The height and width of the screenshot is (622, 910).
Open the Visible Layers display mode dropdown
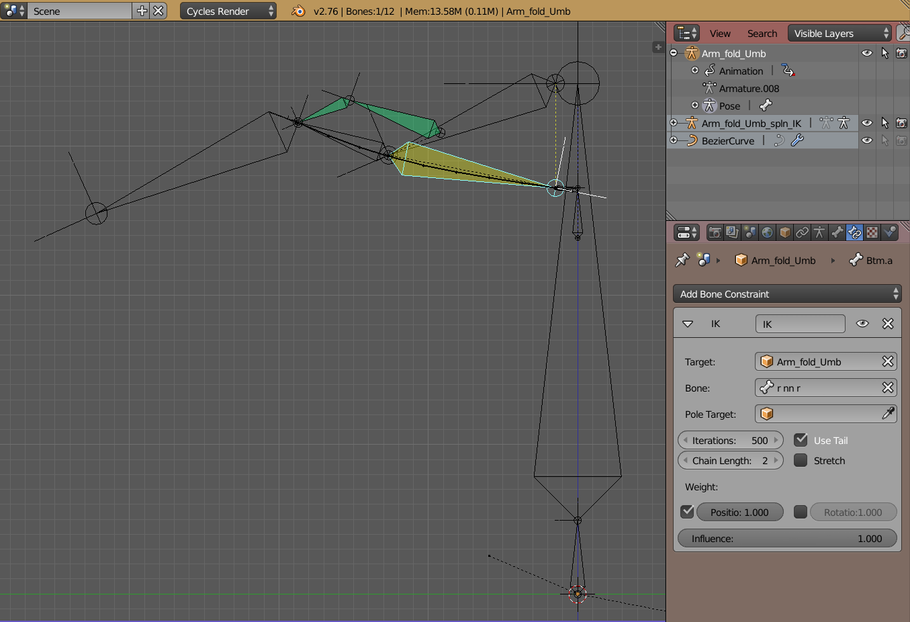click(839, 33)
